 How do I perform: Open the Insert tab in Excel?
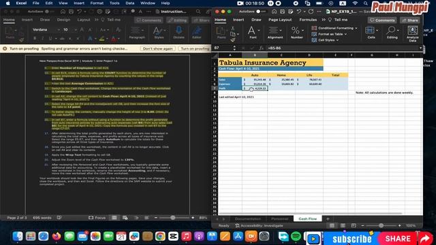(x=238, y=20)
